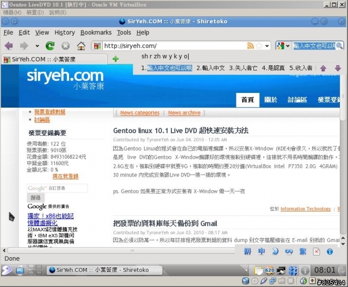Choose IME candidate 2 輸入中文

pyautogui.click(x=210, y=68)
